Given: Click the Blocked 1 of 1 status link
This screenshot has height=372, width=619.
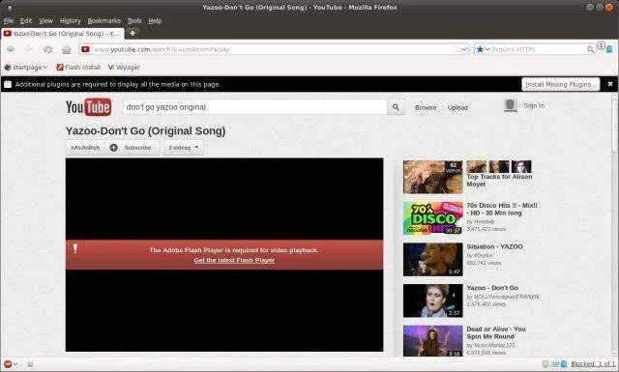Looking at the screenshot, I should [593, 363].
